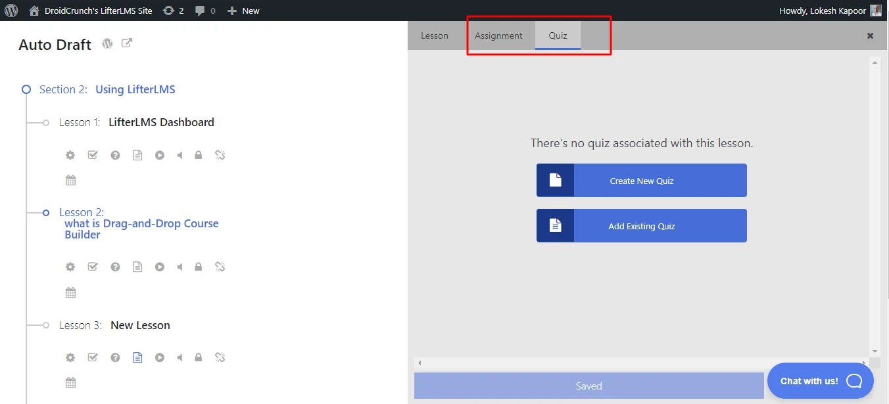
Task: Click updates counter showing 2
Action: point(173,11)
